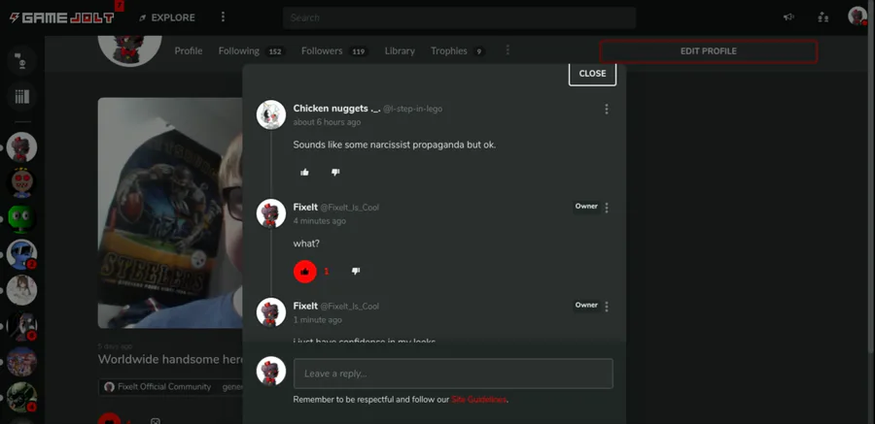This screenshot has width=875, height=424.
Task: Switch to the Profile tab
Action: pos(189,50)
